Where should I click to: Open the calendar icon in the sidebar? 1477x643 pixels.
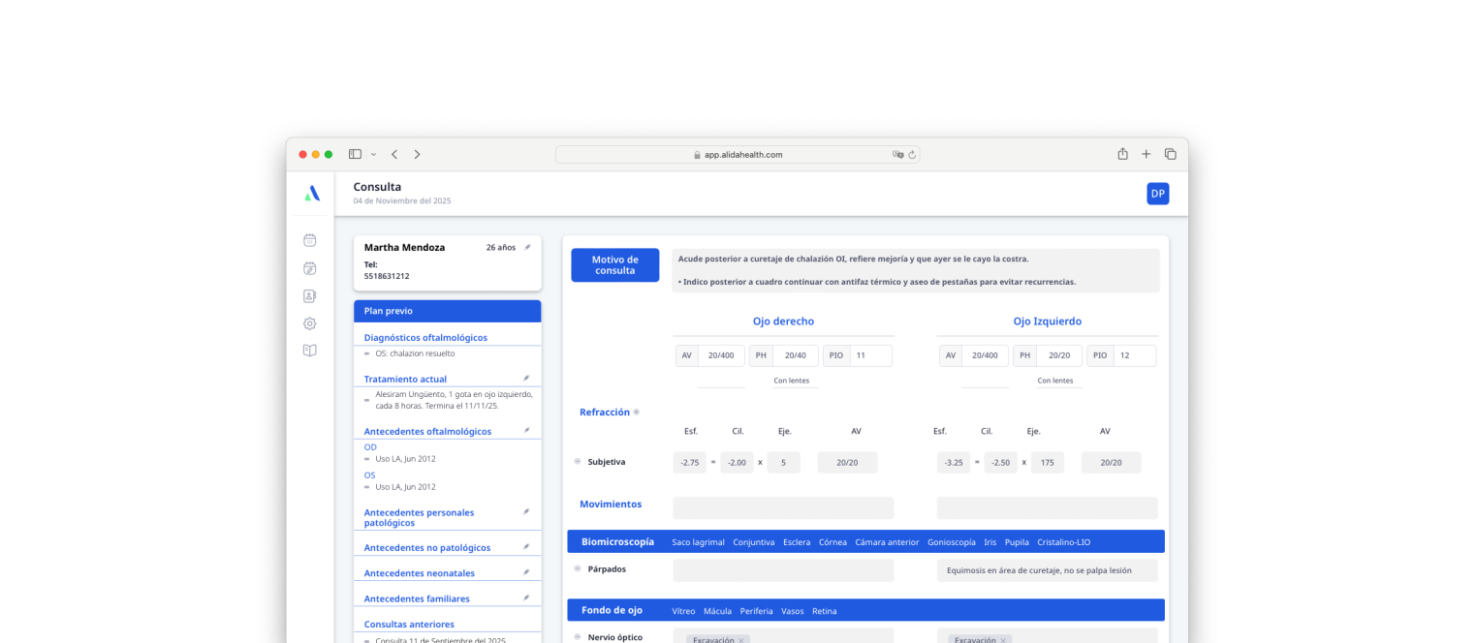[310, 240]
